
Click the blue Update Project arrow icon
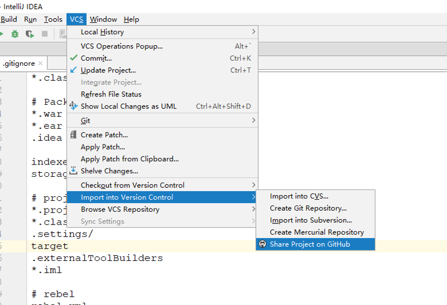pyautogui.click(x=73, y=70)
